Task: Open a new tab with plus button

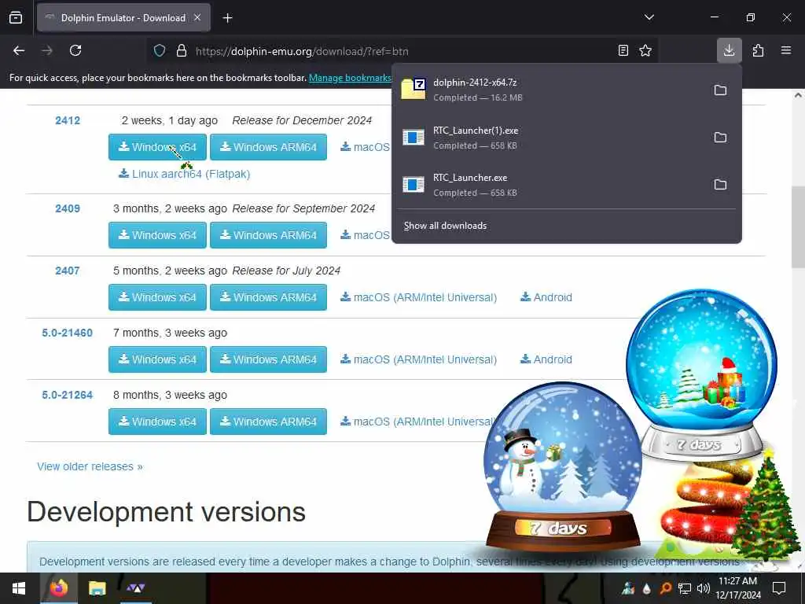Action: [x=227, y=18]
